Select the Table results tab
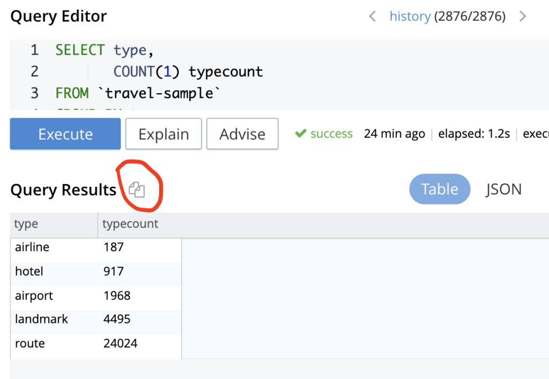Viewport: 549px width, 379px height. tap(439, 189)
